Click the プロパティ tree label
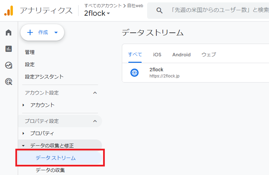 42,133
